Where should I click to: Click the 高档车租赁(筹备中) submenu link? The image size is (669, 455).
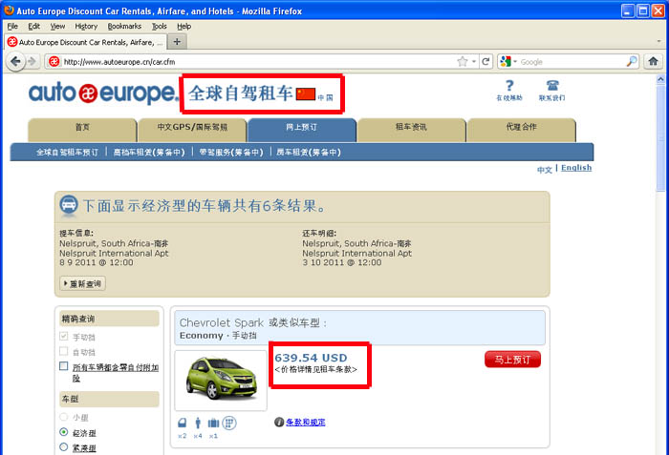click(x=149, y=152)
